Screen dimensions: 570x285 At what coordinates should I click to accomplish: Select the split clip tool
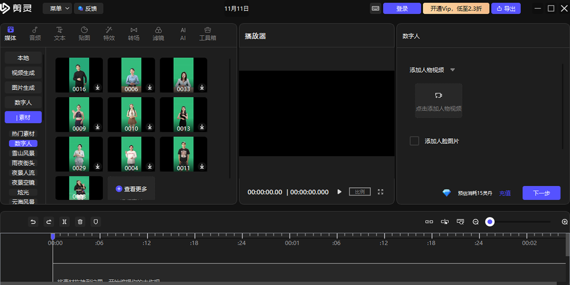pos(64,222)
